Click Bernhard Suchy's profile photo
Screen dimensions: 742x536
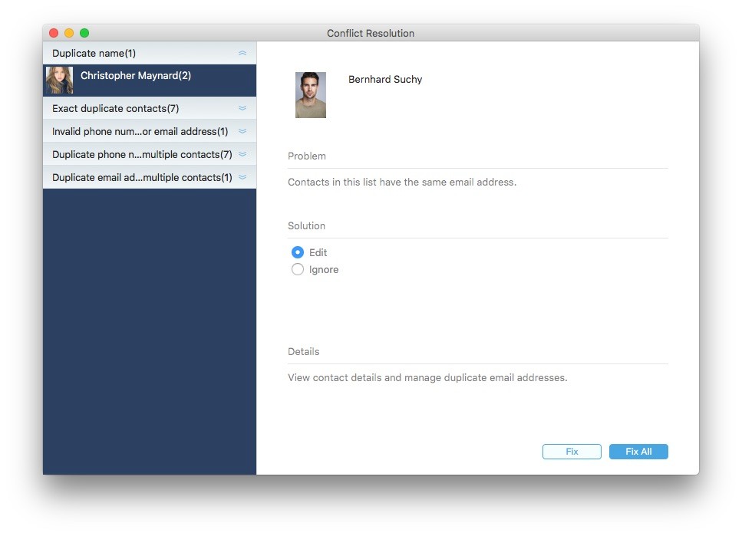pos(311,94)
